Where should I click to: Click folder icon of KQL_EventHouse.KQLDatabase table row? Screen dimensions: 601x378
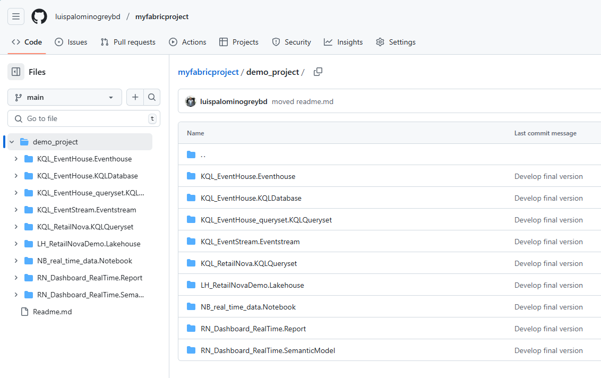191,198
